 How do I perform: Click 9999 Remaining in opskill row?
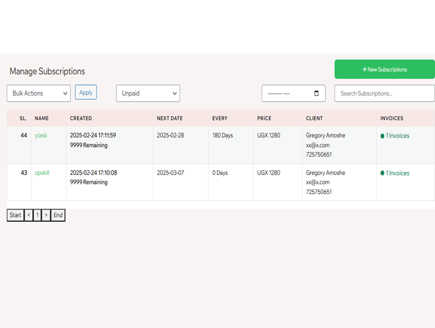point(89,182)
